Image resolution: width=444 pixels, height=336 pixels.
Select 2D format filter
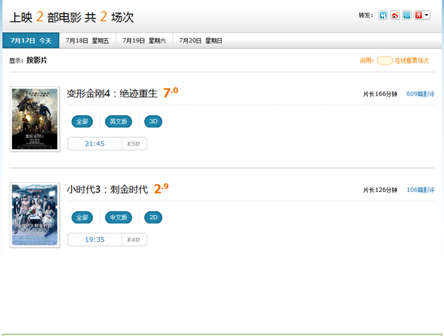tap(153, 217)
